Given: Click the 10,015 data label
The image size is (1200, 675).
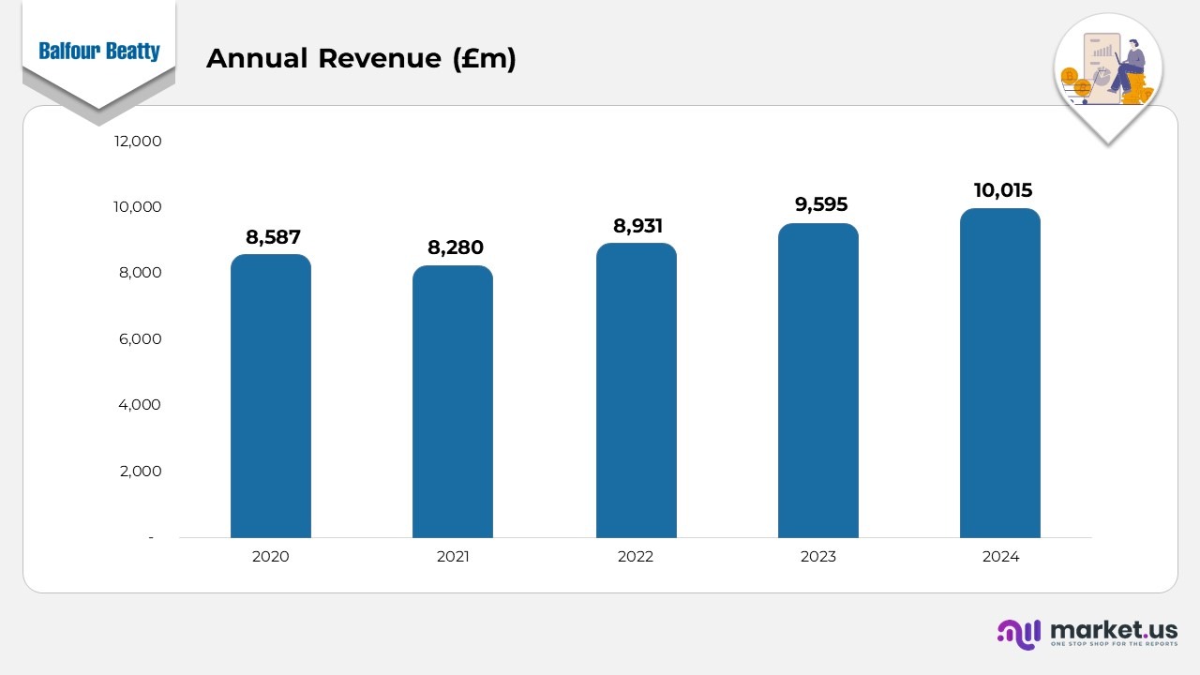Looking at the screenshot, I should point(1002,190).
